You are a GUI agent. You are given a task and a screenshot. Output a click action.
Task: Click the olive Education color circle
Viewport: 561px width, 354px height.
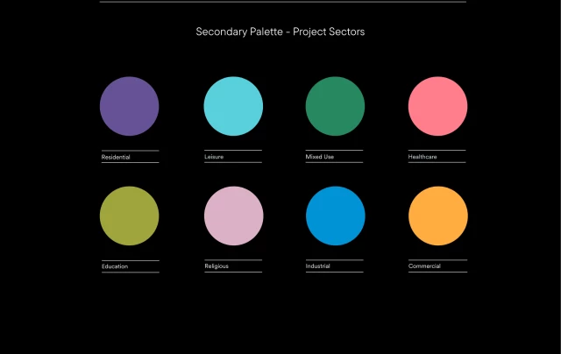click(x=129, y=216)
